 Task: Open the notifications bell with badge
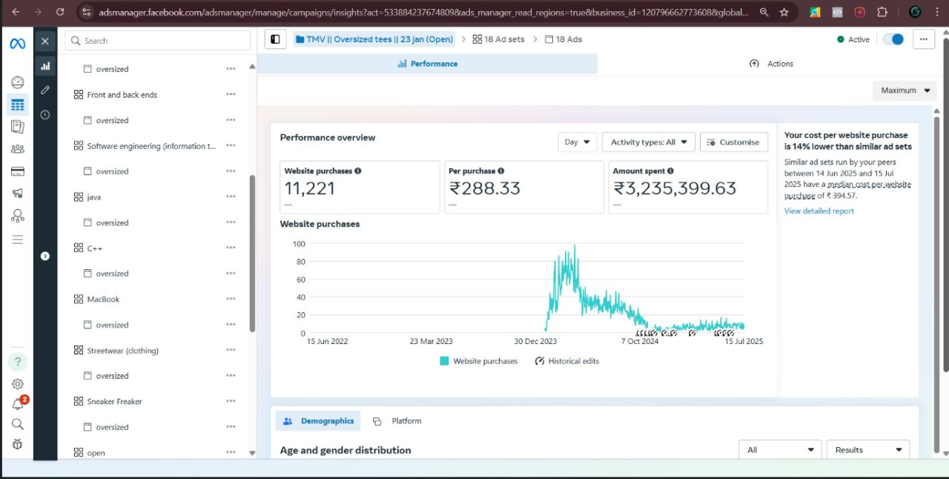tap(17, 403)
